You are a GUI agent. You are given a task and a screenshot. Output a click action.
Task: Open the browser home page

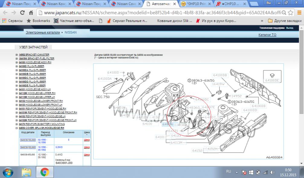(31, 13)
